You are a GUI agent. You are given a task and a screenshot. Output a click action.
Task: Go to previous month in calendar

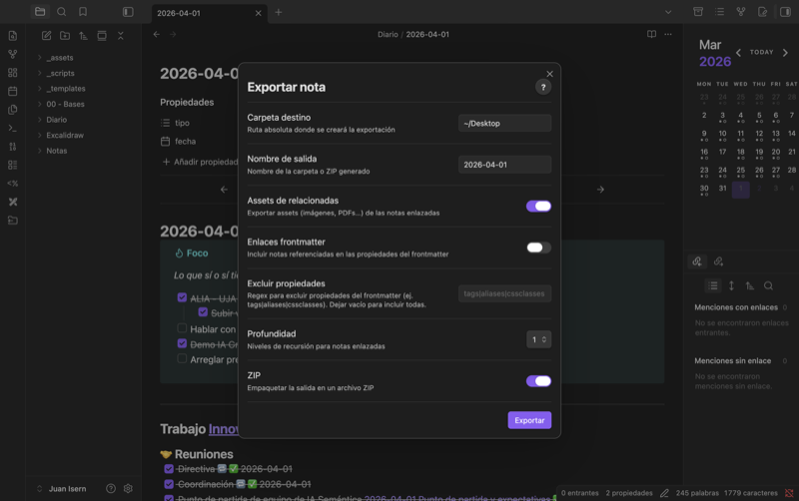tap(738, 52)
